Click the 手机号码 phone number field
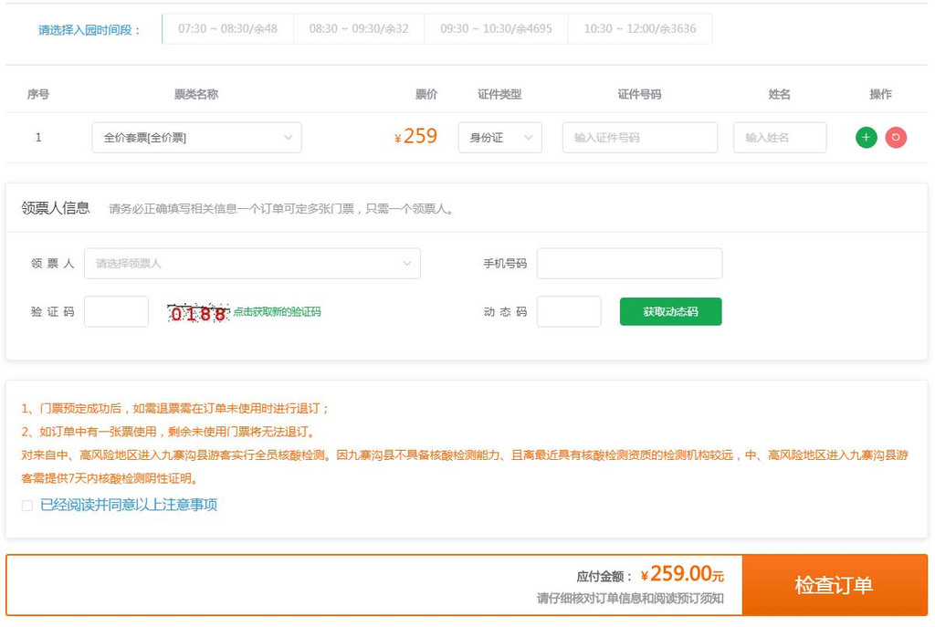This screenshot has height=627, width=935. click(x=629, y=263)
